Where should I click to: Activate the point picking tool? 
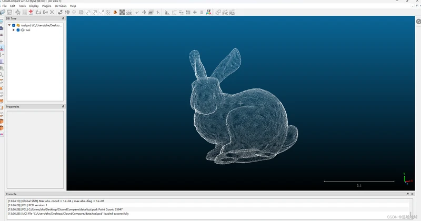18,12
